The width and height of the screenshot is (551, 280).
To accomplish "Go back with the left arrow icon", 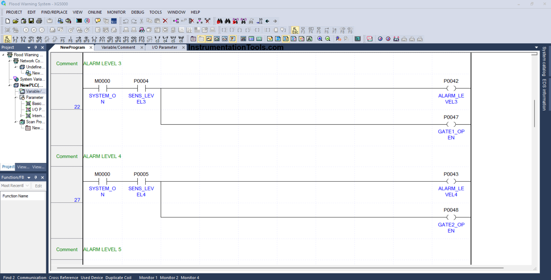I will [267, 21].
